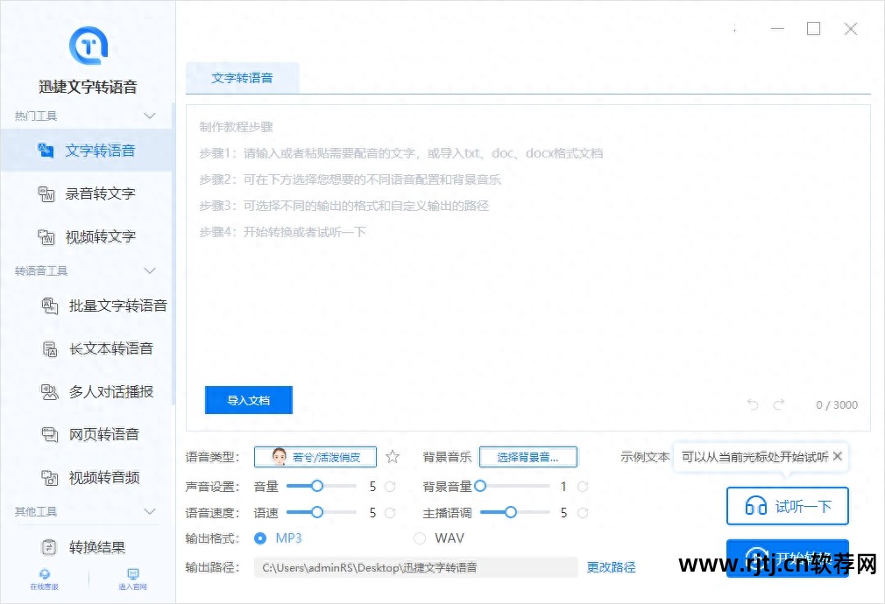Click the 多人对话播报 sidebar icon
The width and height of the screenshot is (885, 604).
(50, 392)
